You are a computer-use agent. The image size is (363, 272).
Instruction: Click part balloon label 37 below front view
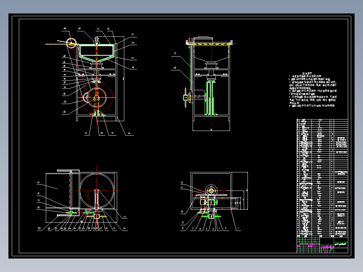[86, 133]
